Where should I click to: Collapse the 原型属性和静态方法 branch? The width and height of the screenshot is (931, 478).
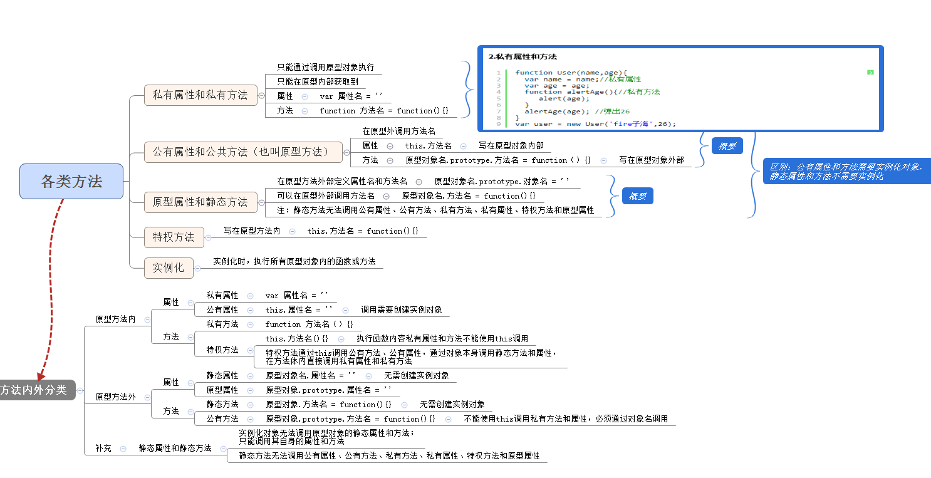click(261, 202)
